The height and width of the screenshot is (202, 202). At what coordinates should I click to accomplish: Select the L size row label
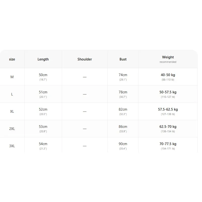point(12,94)
